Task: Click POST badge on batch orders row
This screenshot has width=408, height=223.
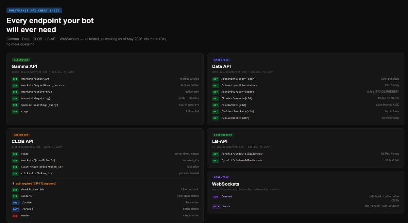Action: coord(16,209)
